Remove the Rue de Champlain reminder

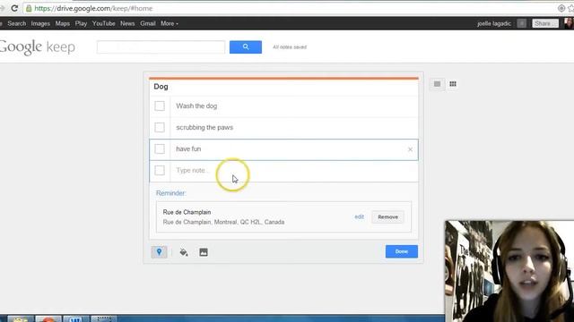point(387,216)
